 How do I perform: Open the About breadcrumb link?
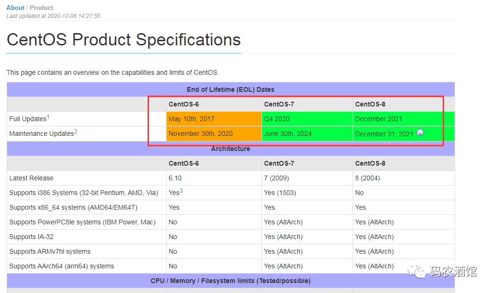click(x=15, y=8)
